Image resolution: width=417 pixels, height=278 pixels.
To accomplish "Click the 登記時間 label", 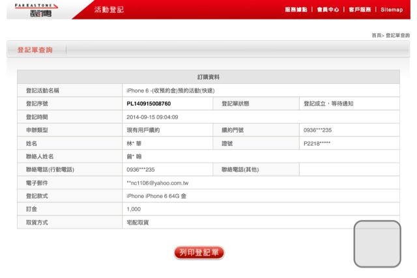I will click(36, 117).
